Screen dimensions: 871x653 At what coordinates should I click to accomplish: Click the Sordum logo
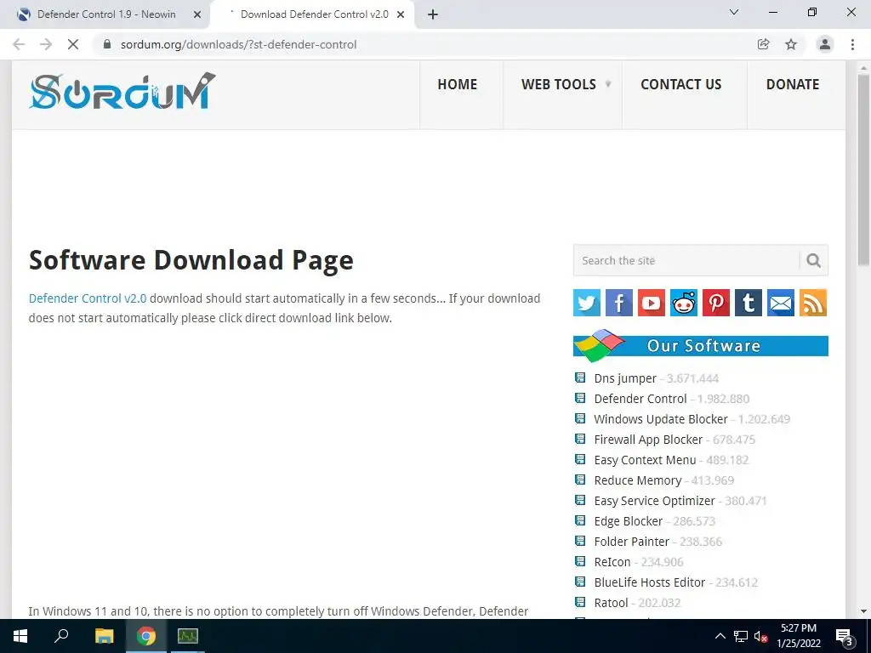(122, 90)
